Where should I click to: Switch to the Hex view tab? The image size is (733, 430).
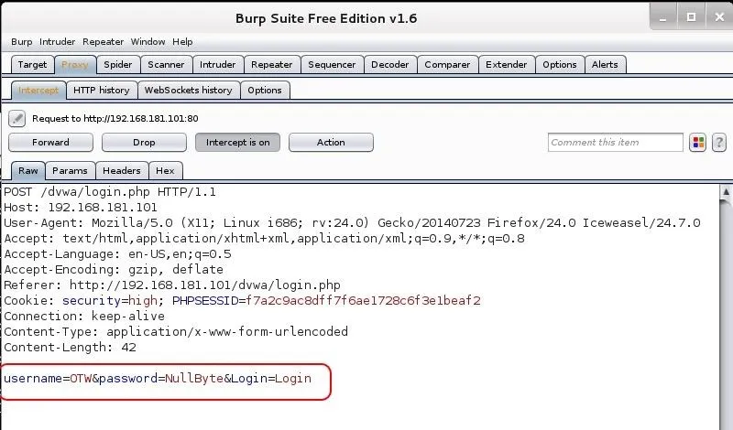coord(165,171)
